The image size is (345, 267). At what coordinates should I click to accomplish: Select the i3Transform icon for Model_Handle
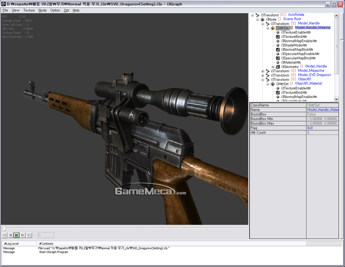pos(268,23)
